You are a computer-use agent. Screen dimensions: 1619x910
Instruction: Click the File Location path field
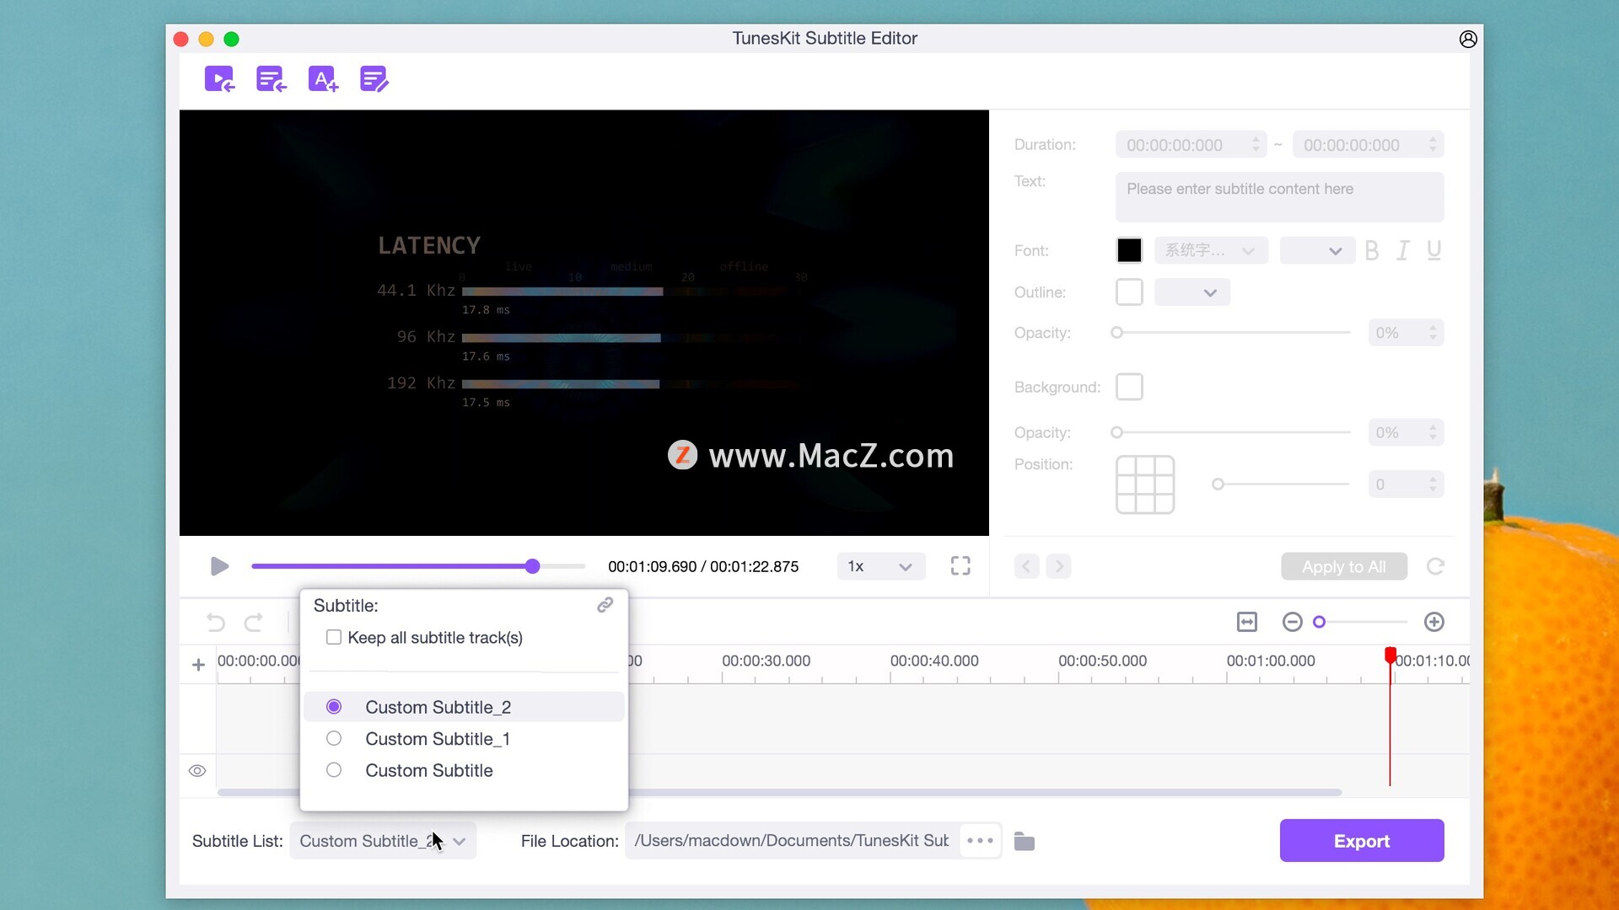[x=791, y=841]
